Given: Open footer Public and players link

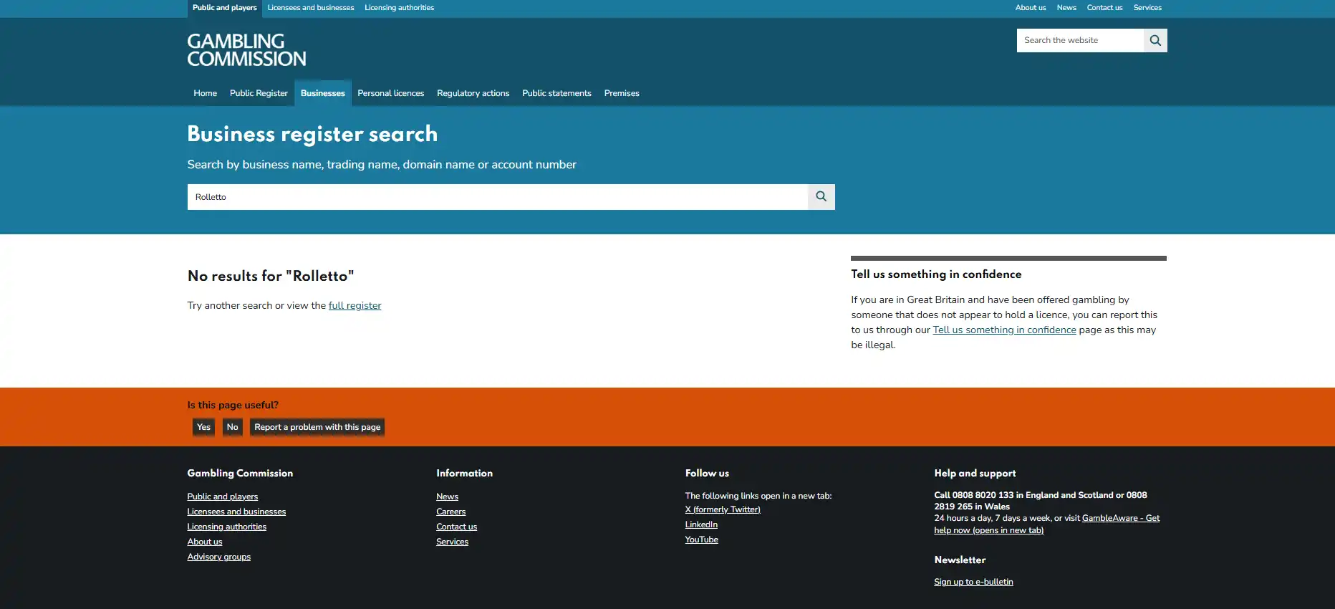Looking at the screenshot, I should pos(223,497).
